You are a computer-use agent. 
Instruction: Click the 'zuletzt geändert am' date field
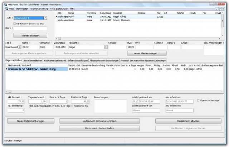pyautogui.click(x=146, y=101)
